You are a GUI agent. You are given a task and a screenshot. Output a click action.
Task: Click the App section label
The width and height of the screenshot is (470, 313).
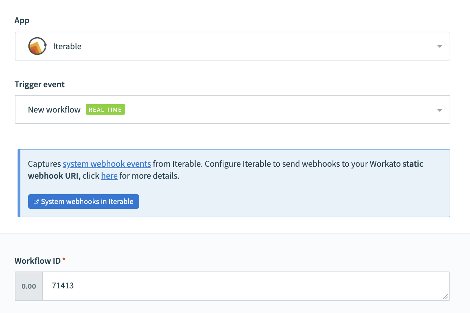[22, 20]
